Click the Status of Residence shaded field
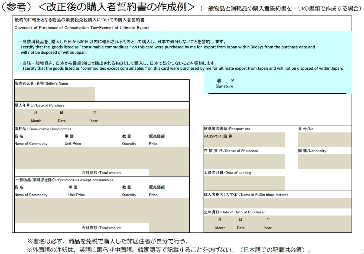Viewport: 364px width, 254px height. [244, 162]
